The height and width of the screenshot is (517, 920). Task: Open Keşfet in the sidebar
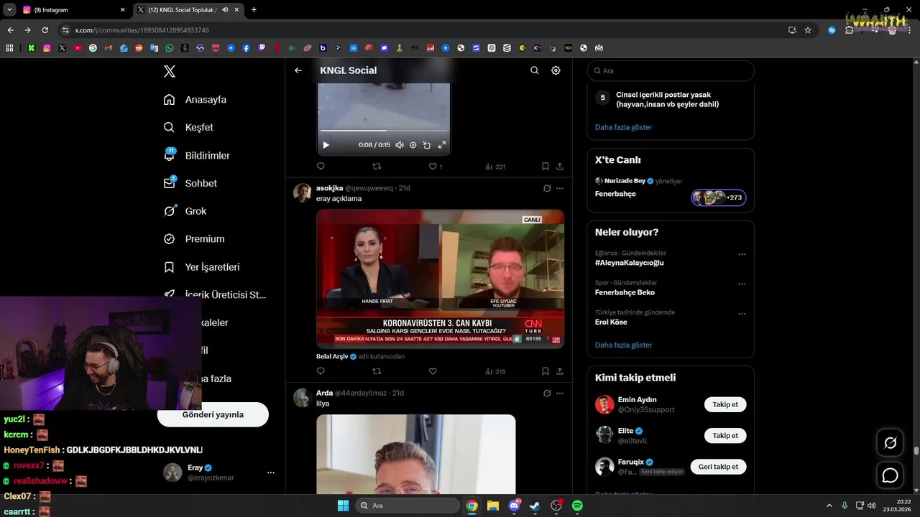point(189,127)
